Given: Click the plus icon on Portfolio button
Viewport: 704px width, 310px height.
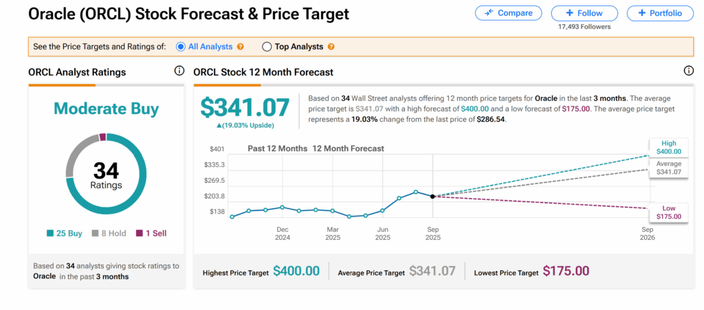Looking at the screenshot, I should pyautogui.click(x=641, y=13).
